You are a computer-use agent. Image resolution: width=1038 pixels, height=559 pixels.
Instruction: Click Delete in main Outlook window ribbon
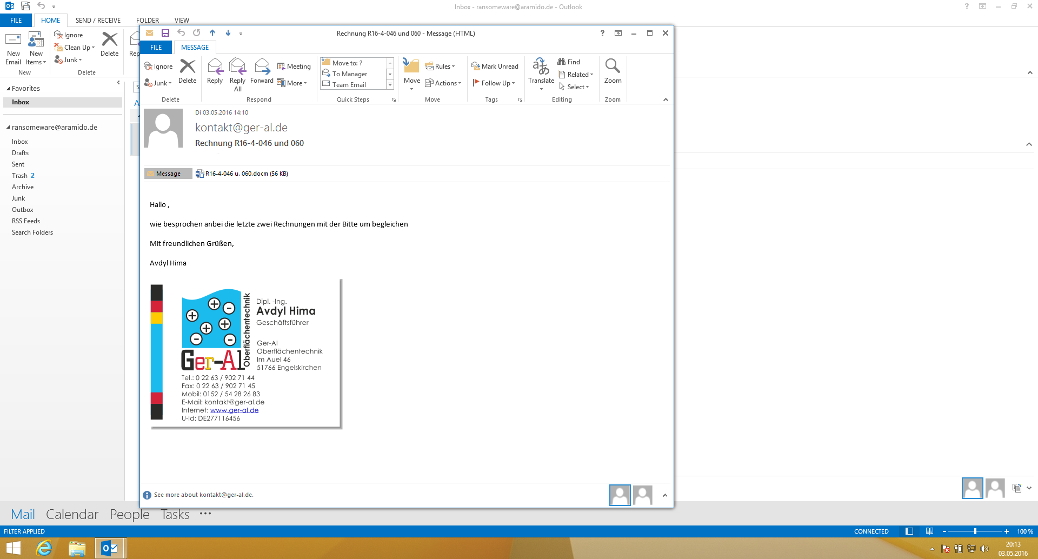coord(109,44)
